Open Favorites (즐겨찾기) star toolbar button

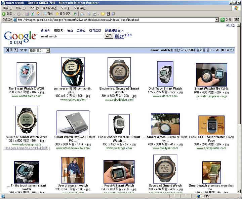63,14
